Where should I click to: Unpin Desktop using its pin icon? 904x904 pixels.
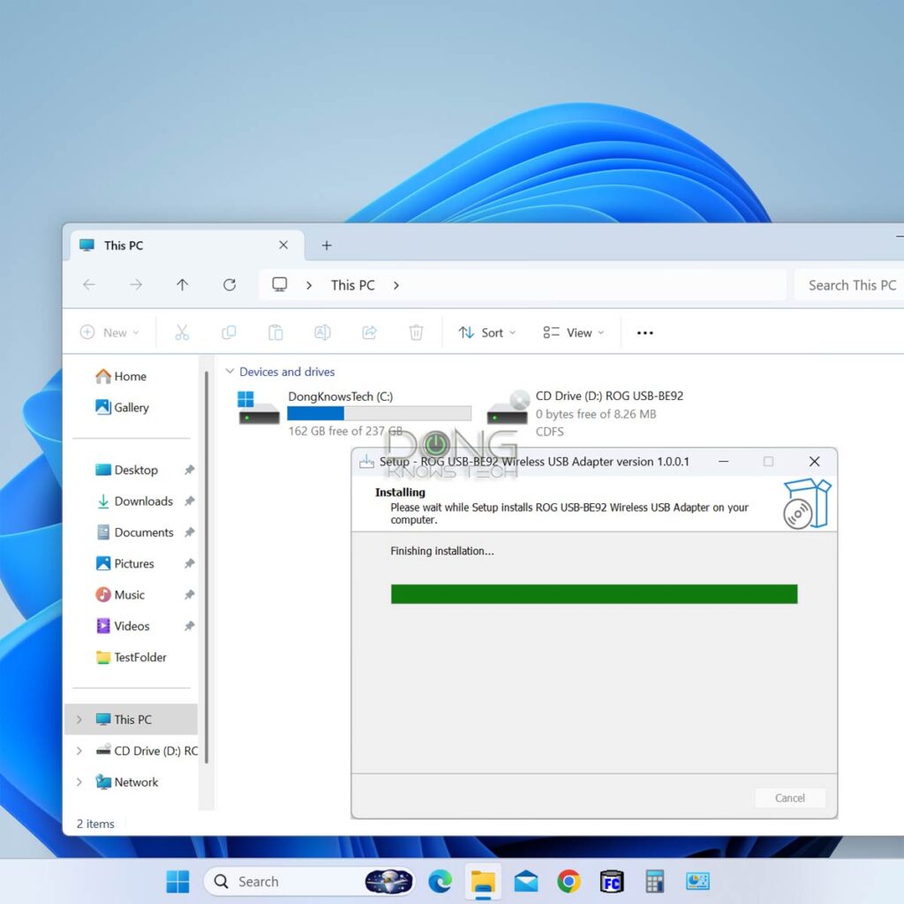189,470
